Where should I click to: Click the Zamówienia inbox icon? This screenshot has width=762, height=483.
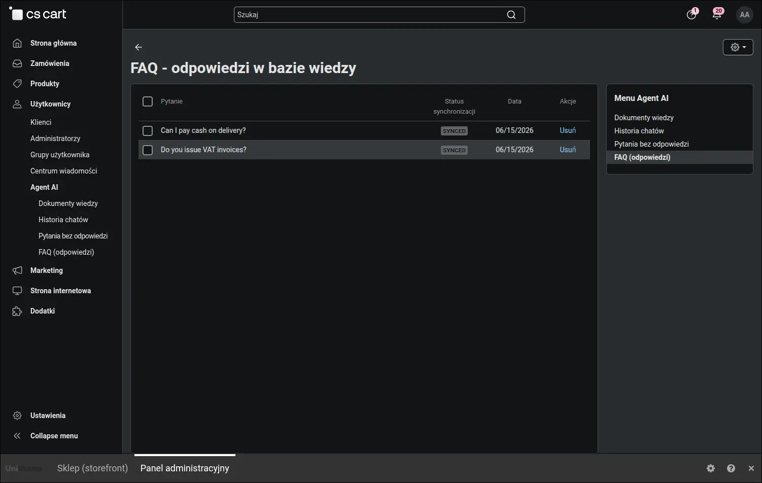17,63
